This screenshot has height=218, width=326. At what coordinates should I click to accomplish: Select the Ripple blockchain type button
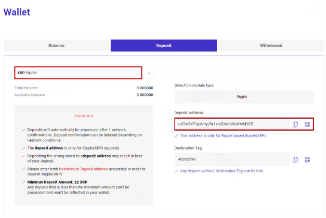click(244, 97)
